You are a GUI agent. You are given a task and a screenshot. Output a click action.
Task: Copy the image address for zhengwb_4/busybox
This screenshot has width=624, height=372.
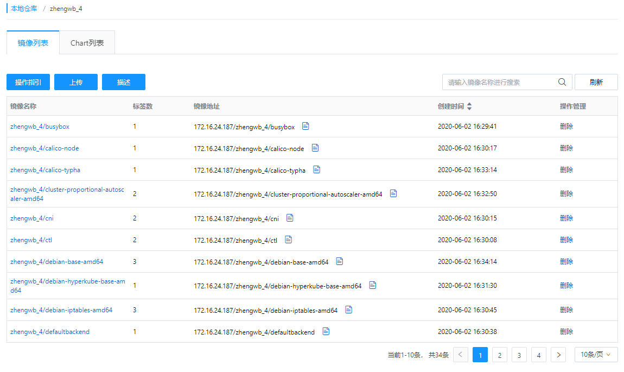tap(305, 125)
